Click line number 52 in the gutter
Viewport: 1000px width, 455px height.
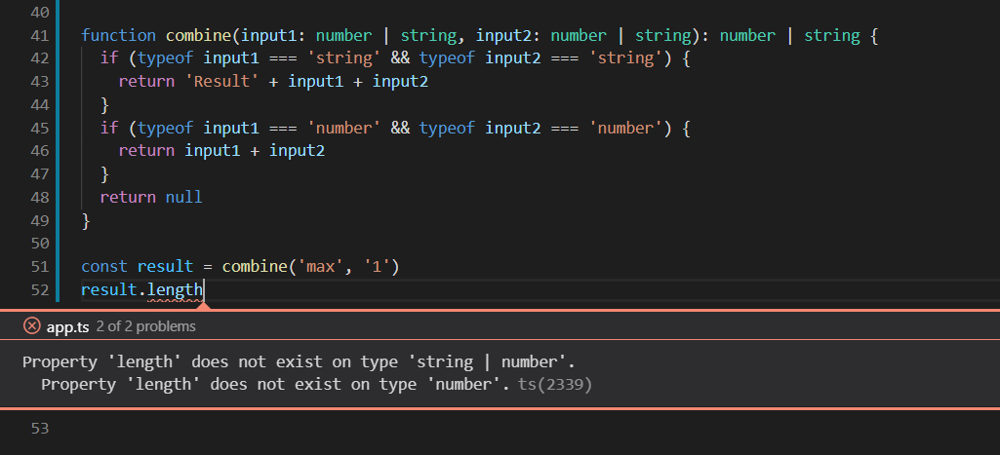point(40,290)
